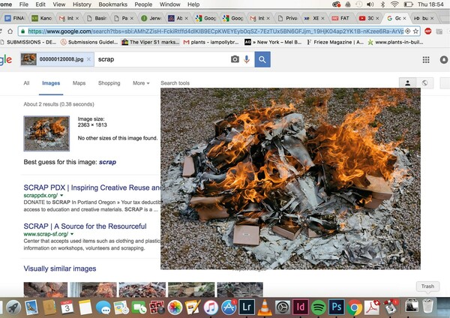Launch Lightroom from the dock
The width and height of the screenshot is (450, 318).
click(x=247, y=307)
